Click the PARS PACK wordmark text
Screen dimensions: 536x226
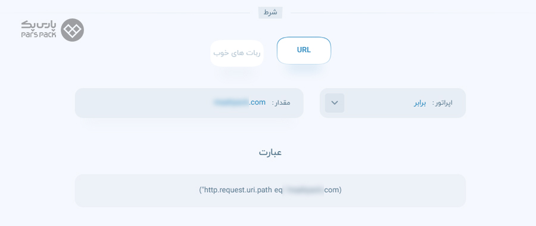point(39,34)
